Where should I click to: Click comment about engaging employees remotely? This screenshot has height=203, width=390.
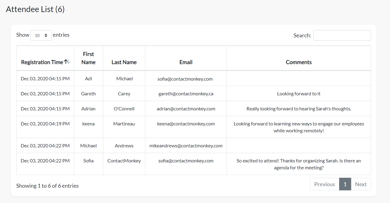299,127
